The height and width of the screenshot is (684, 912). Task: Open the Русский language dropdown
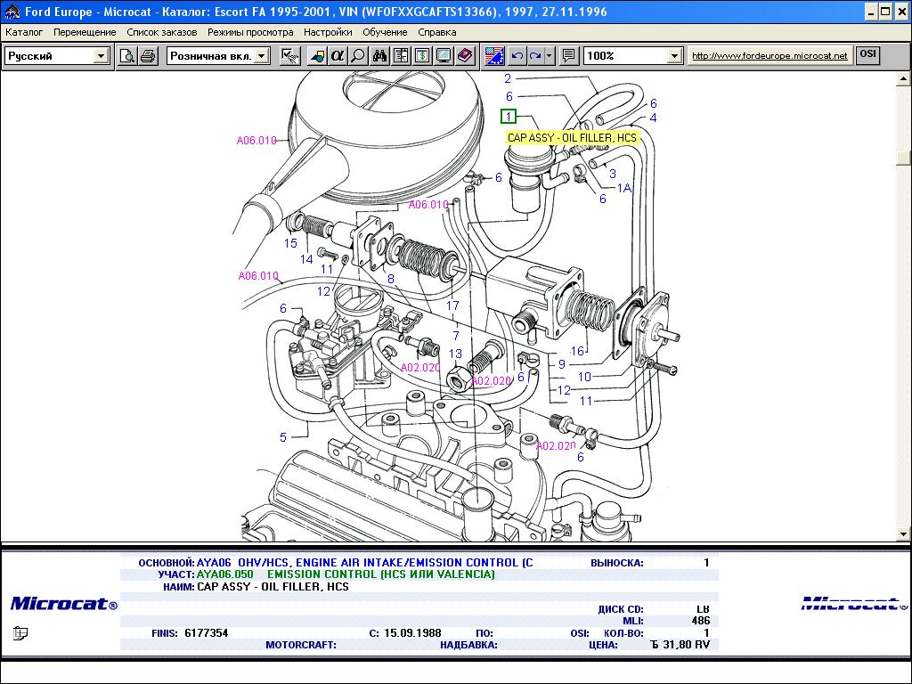[x=101, y=56]
